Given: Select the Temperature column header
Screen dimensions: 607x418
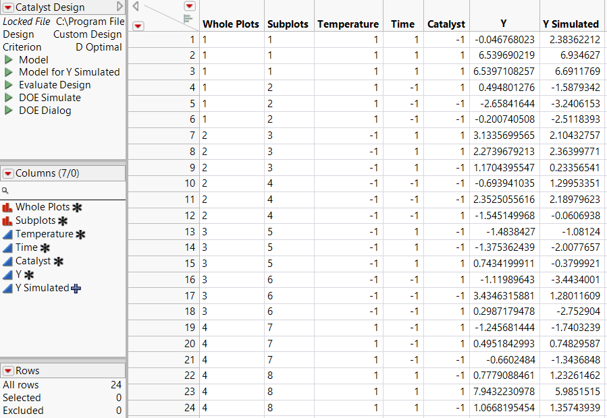Looking at the screenshot, I should (x=348, y=24).
